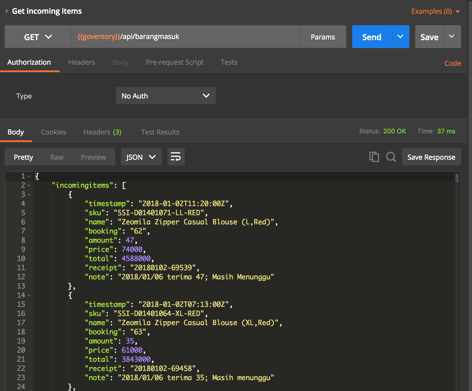Switch to the response Body tab
The image size is (472, 391).
(16, 132)
